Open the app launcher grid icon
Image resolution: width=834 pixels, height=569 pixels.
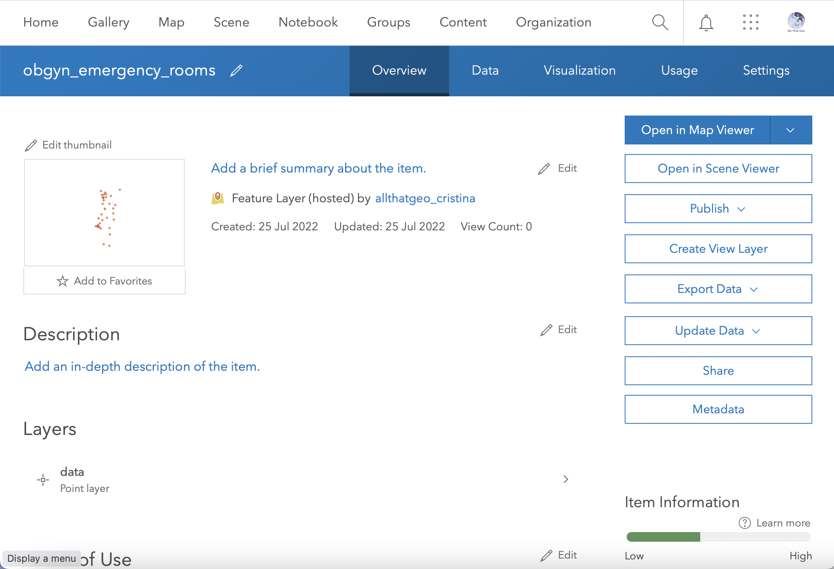750,22
